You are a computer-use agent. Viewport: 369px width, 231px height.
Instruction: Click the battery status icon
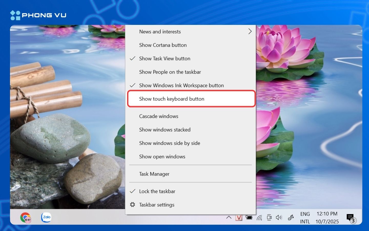(x=249, y=217)
